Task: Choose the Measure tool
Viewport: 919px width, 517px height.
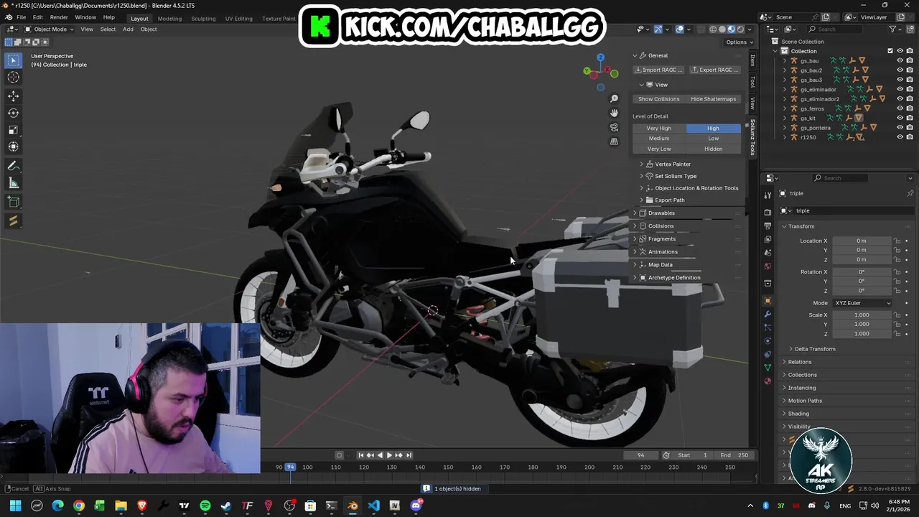Action: 13,183
